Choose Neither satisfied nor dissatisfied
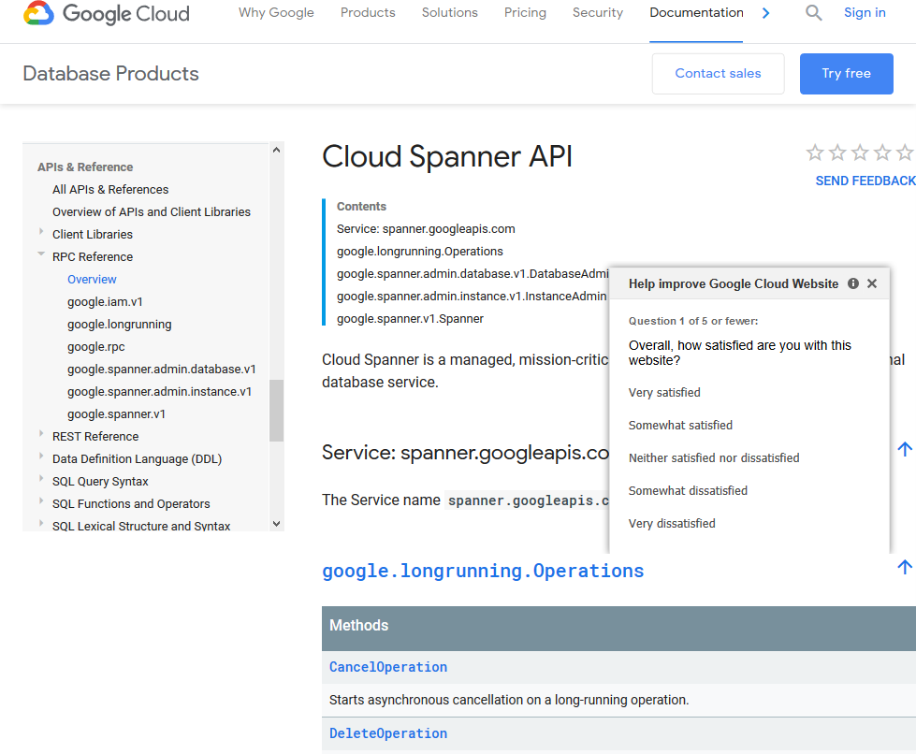 714,457
